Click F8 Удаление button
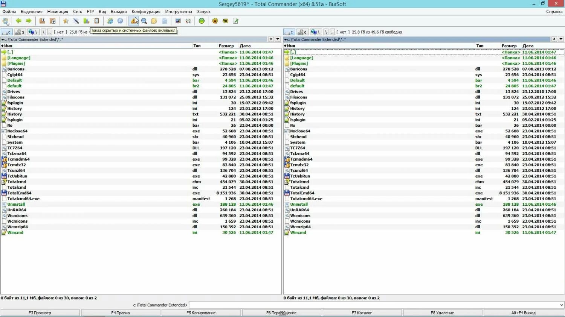565x317 pixels. click(x=443, y=313)
